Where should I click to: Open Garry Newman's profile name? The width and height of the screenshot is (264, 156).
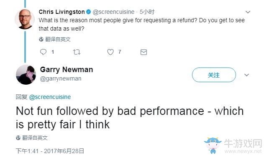coord(67,70)
